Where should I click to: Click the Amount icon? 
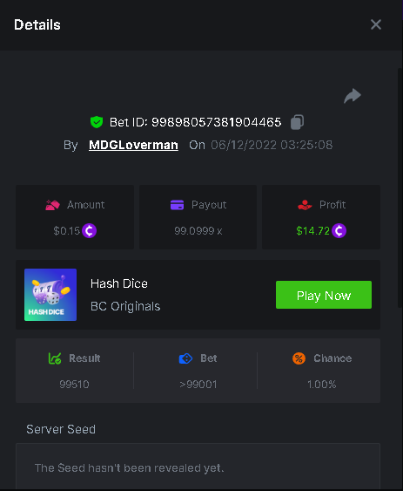coord(52,205)
